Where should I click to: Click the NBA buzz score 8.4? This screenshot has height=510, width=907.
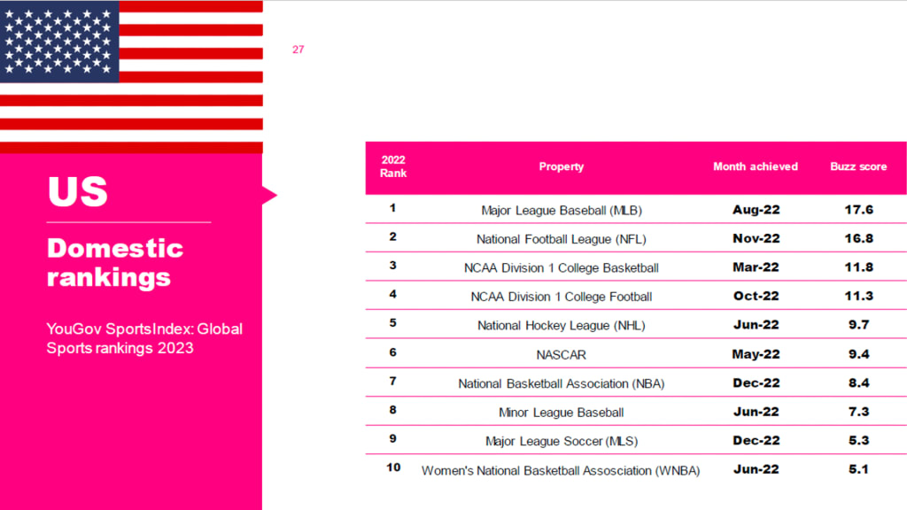point(858,383)
